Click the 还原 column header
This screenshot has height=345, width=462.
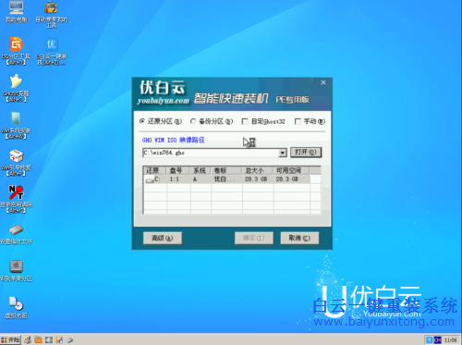[x=155, y=170]
